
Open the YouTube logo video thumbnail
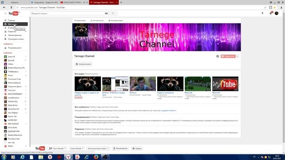pyautogui.click(x=225, y=84)
